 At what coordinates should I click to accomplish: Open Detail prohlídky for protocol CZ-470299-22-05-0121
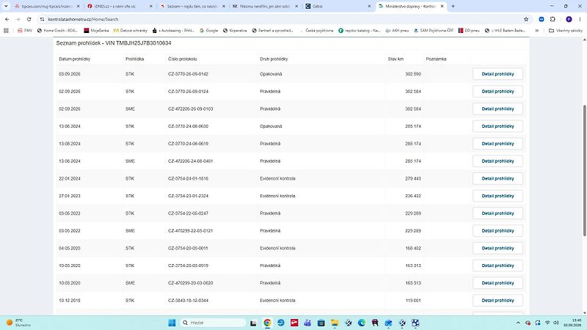coord(497,231)
